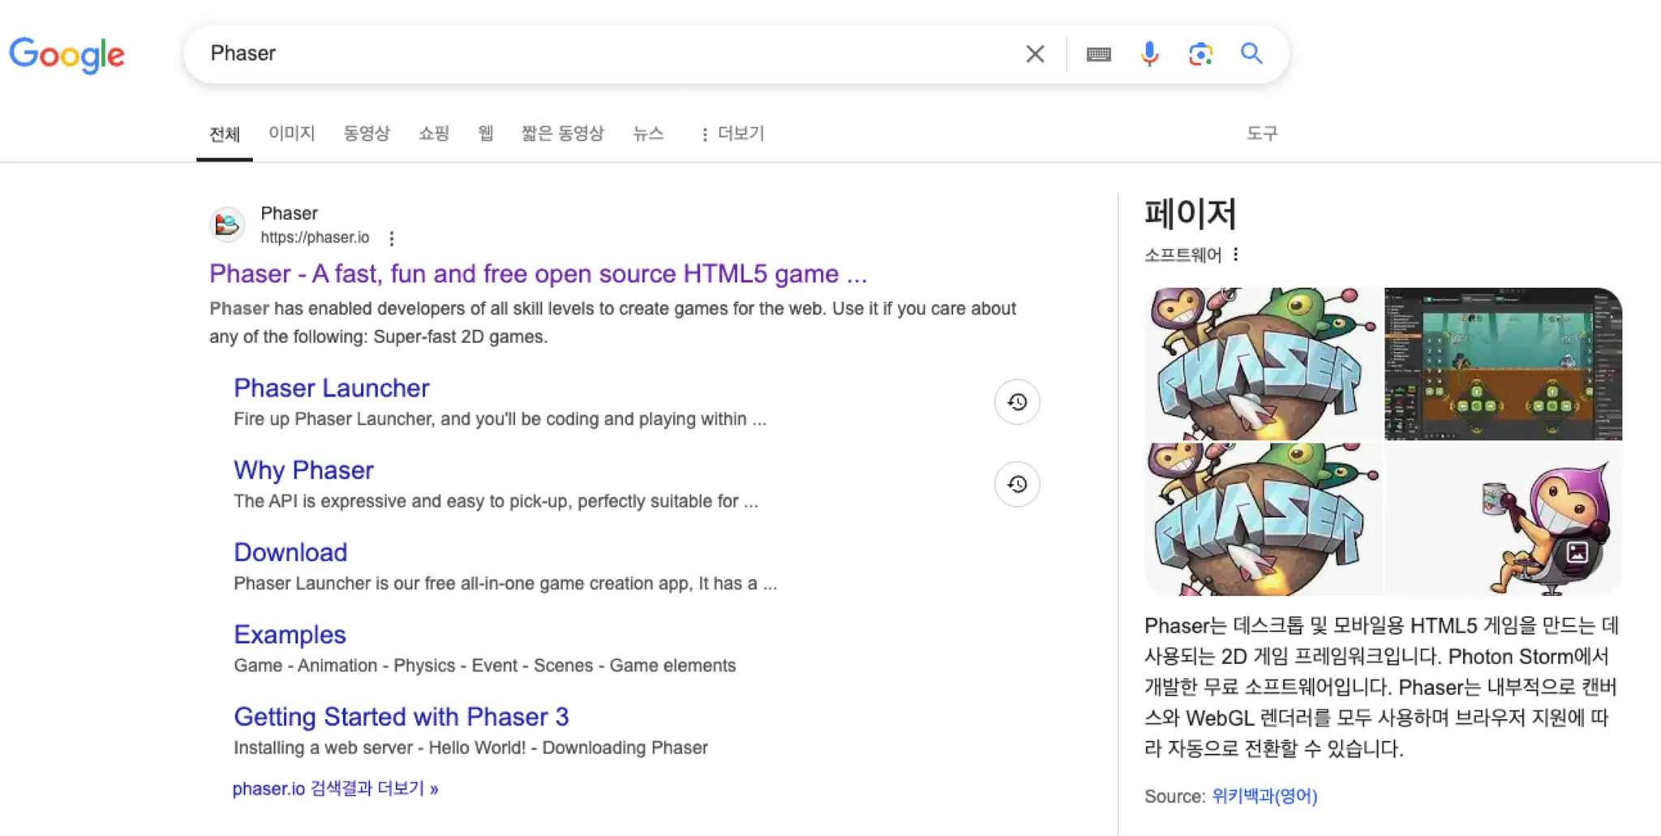
Task: Click the 'Phaser has enabled developers' snippet
Action: [x=613, y=323]
